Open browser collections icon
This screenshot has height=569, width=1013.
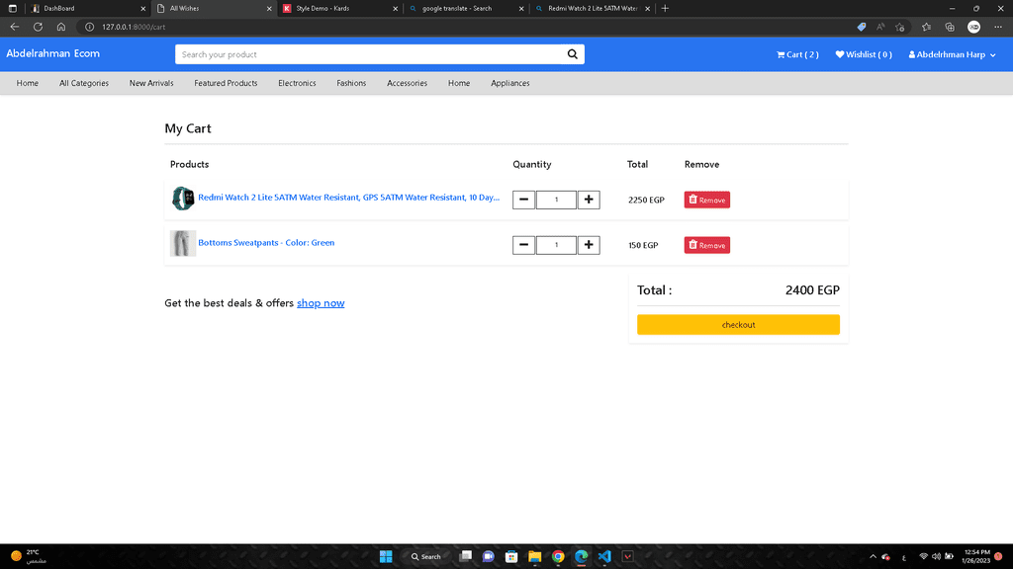(x=950, y=27)
